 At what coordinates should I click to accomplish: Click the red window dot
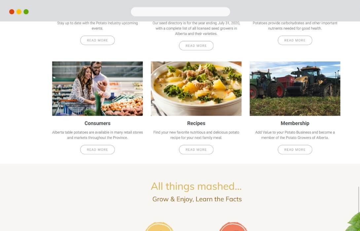tap(12, 12)
